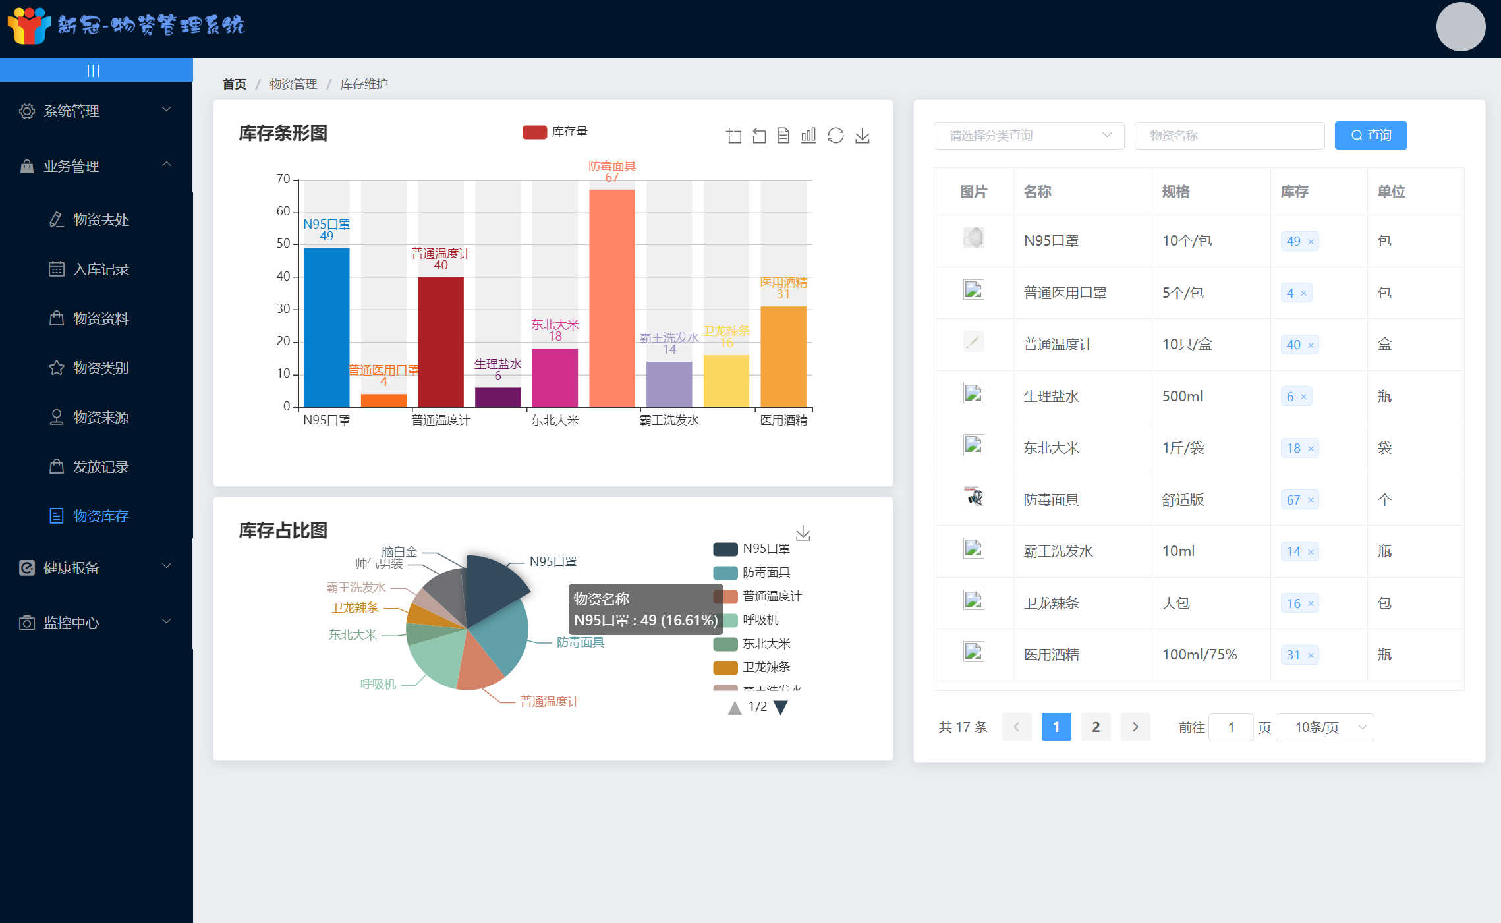Go to page 2 of the table
The width and height of the screenshot is (1501, 923).
pos(1096,727)
